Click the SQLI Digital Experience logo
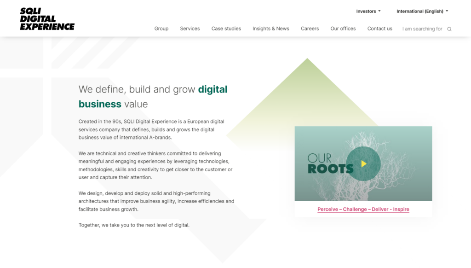This screenshot has width=471, height=268. [x=47, y=19]
